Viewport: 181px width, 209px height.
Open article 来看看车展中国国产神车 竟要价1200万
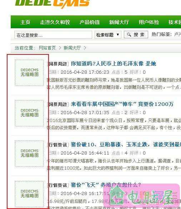point(122,104)
